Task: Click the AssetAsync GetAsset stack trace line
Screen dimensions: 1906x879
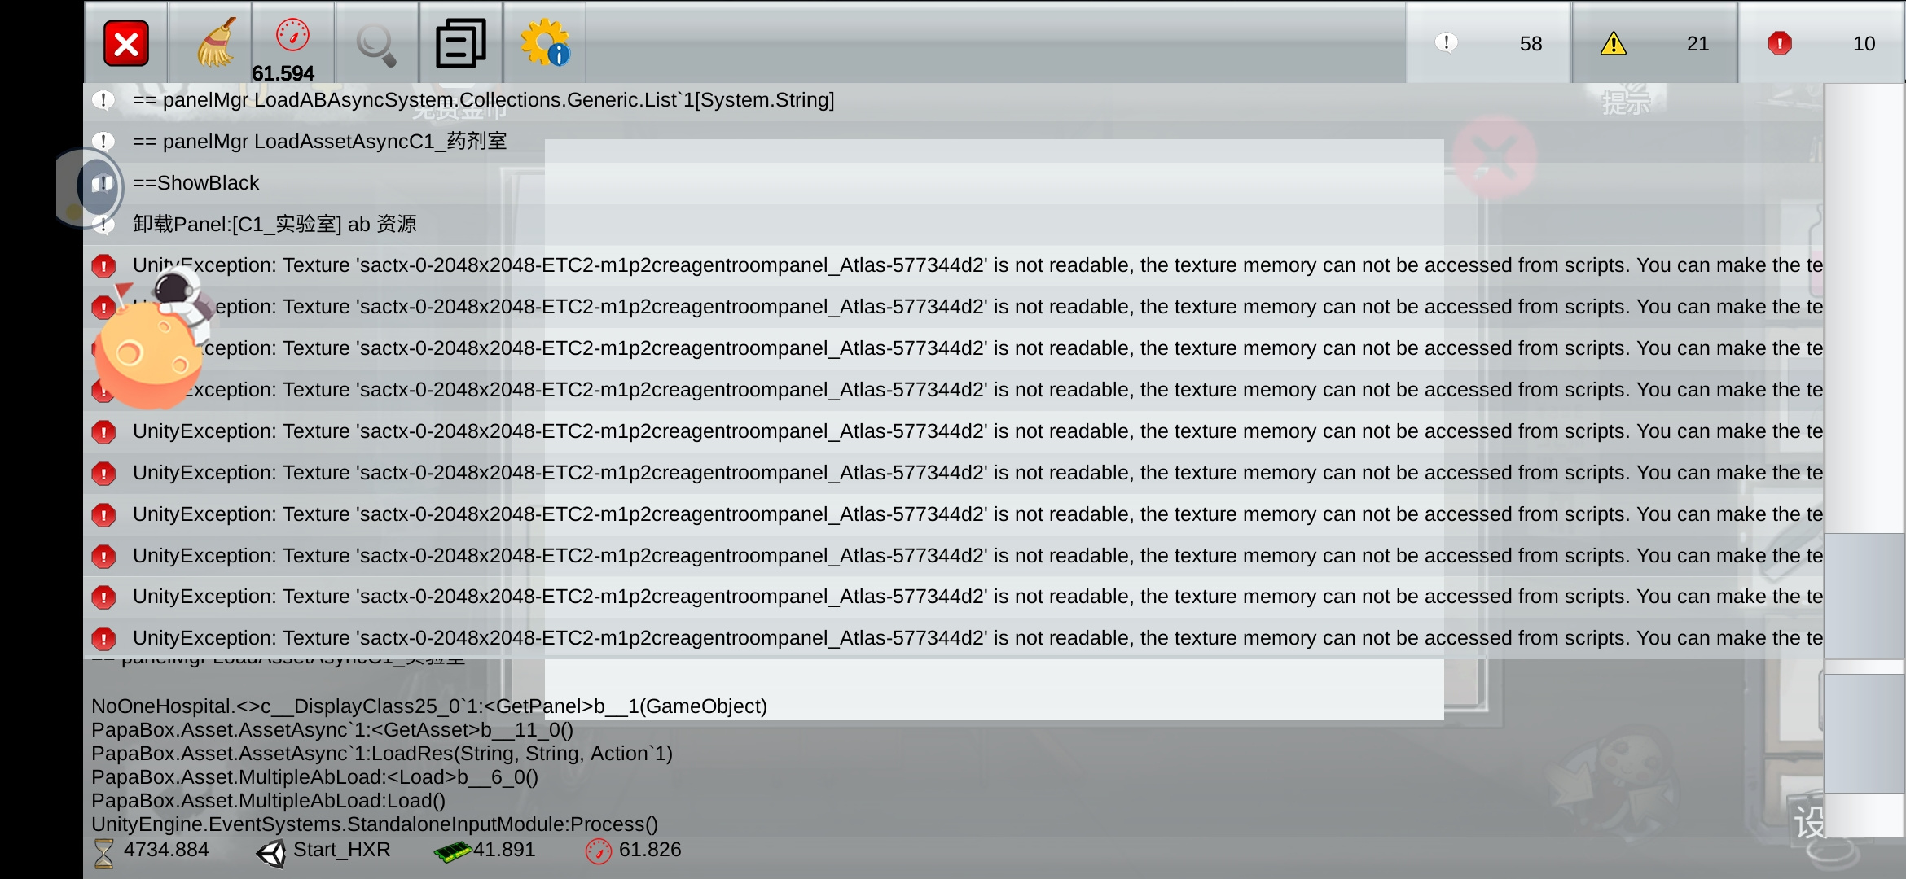Action: [332, 730]
